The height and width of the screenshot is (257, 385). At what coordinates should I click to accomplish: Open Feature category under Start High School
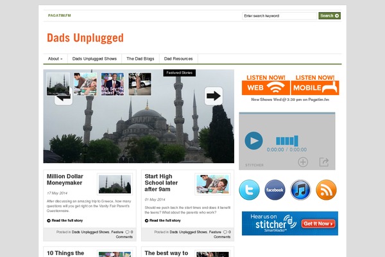216,232
